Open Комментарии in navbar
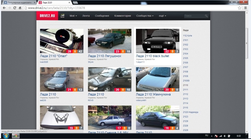This screenshot has height=139, width=251. coord(123,16)
